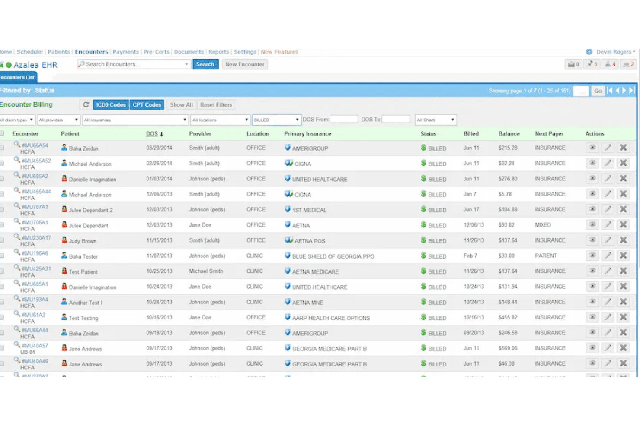The image size is (640, 426).
Task: Check the box for encounter #MU66A54
Action: point(2,148)
